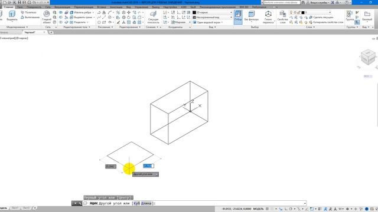This screenshot has width=378, height=212.
Task: Expand the Рисование panel
Action: [105, 27]
